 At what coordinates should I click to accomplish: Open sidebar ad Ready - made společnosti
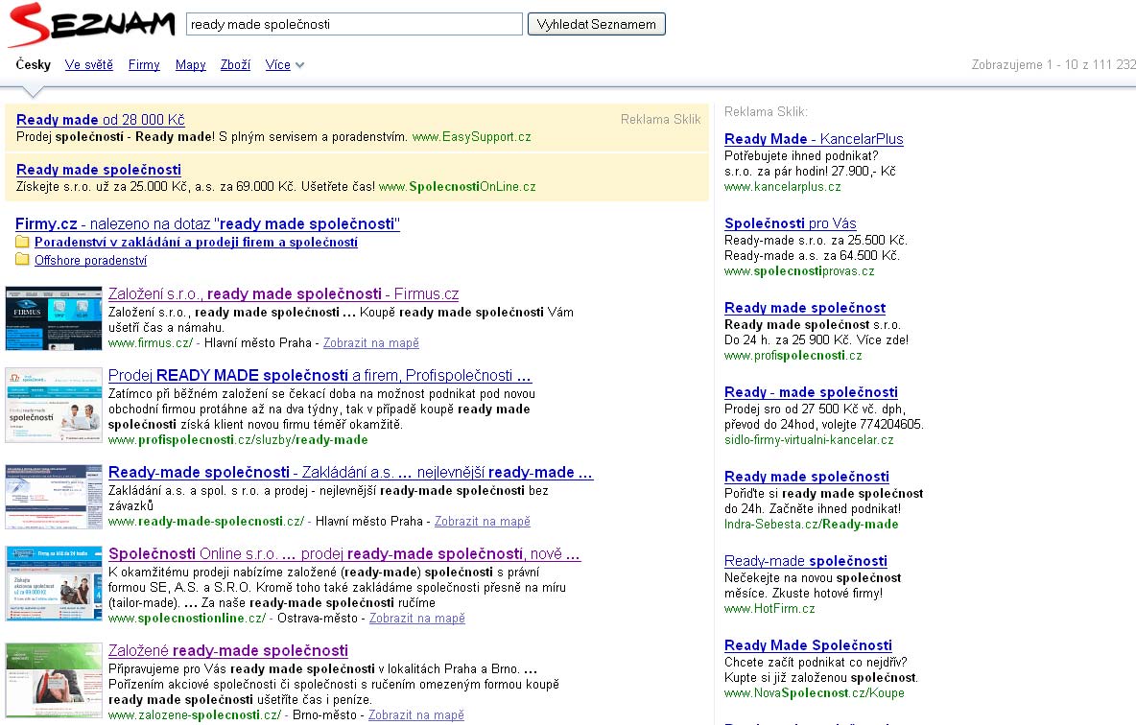[x=811, y=392]
